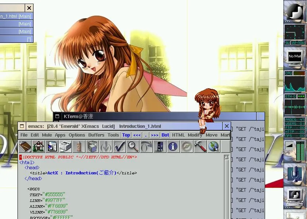The height and width of the screenshot is (219, 307).
Task: Click the scroll-up arrow of the XEmacs scrollbar
Action: [x=226, y=157]
